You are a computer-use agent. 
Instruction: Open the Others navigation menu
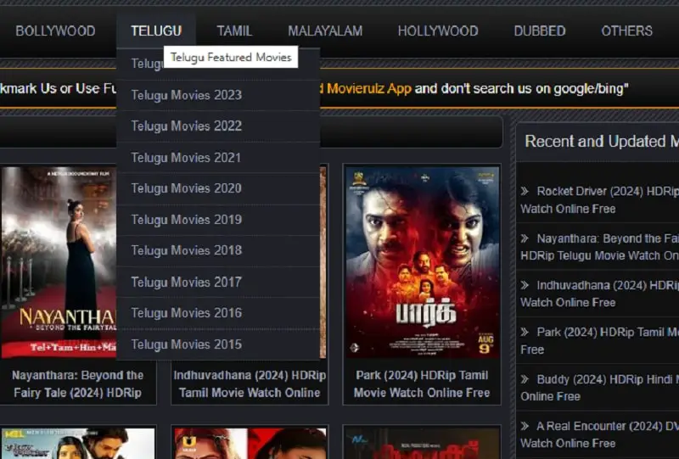(626, 31)
